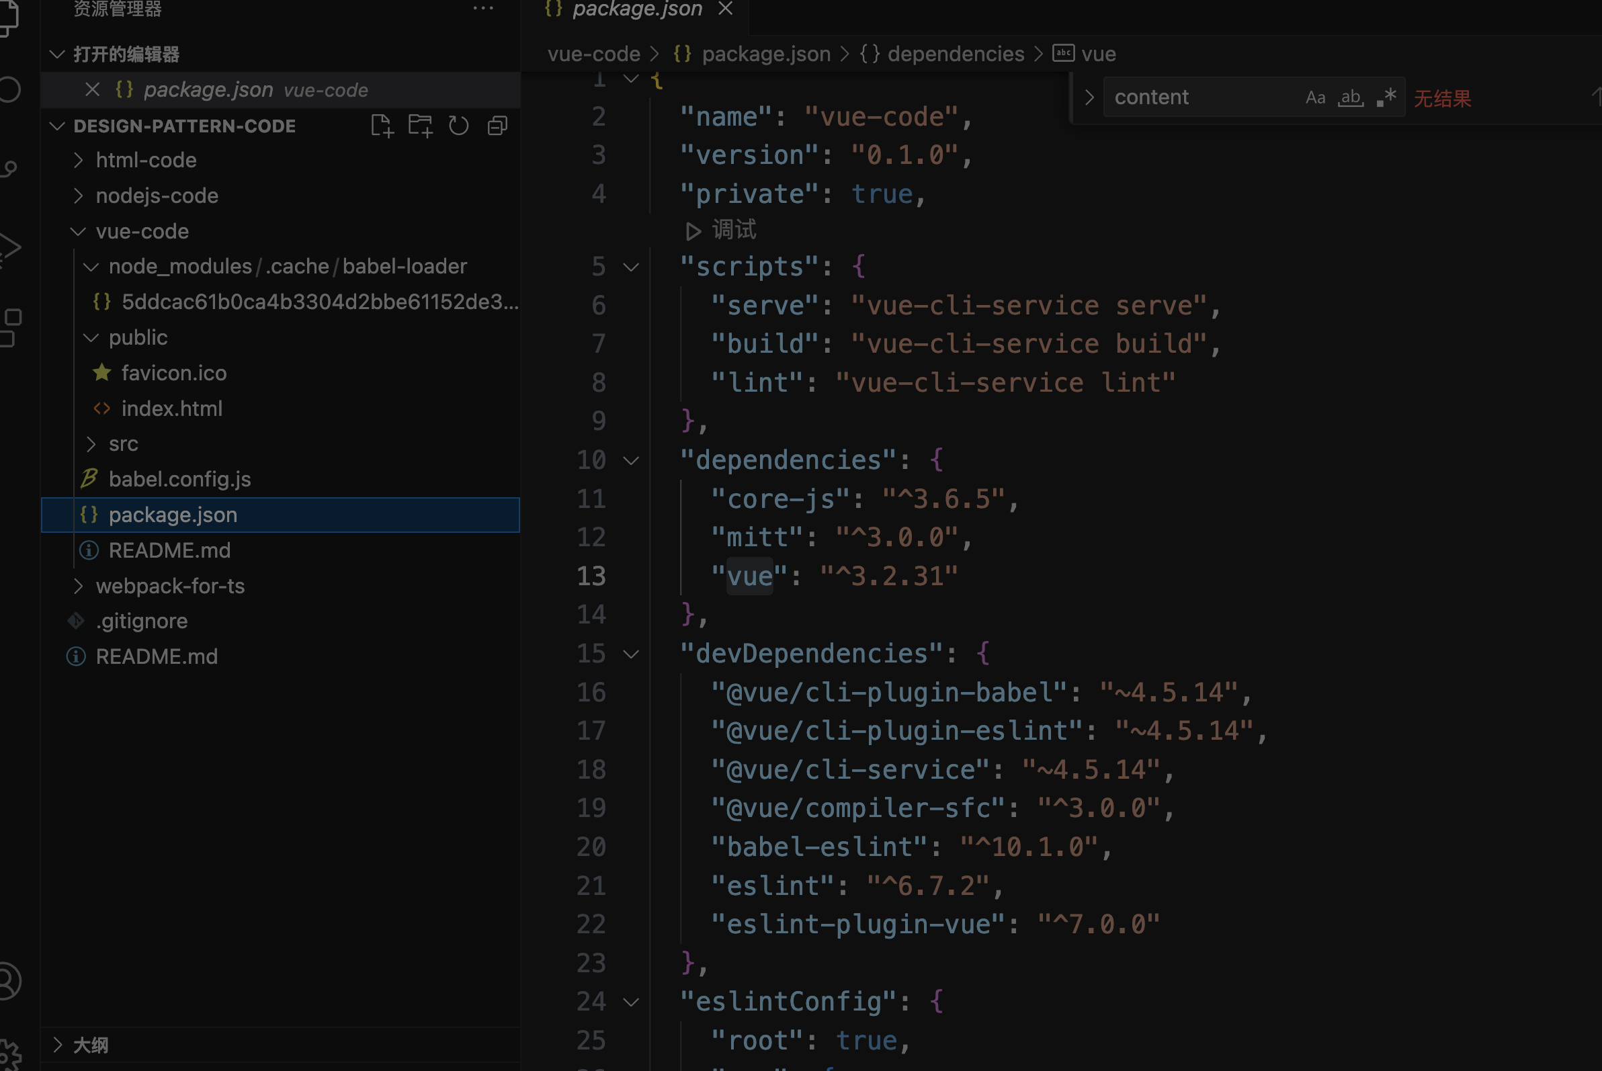Fold the devDependencies block on line 15
1602x1071 pixels.
631,654
